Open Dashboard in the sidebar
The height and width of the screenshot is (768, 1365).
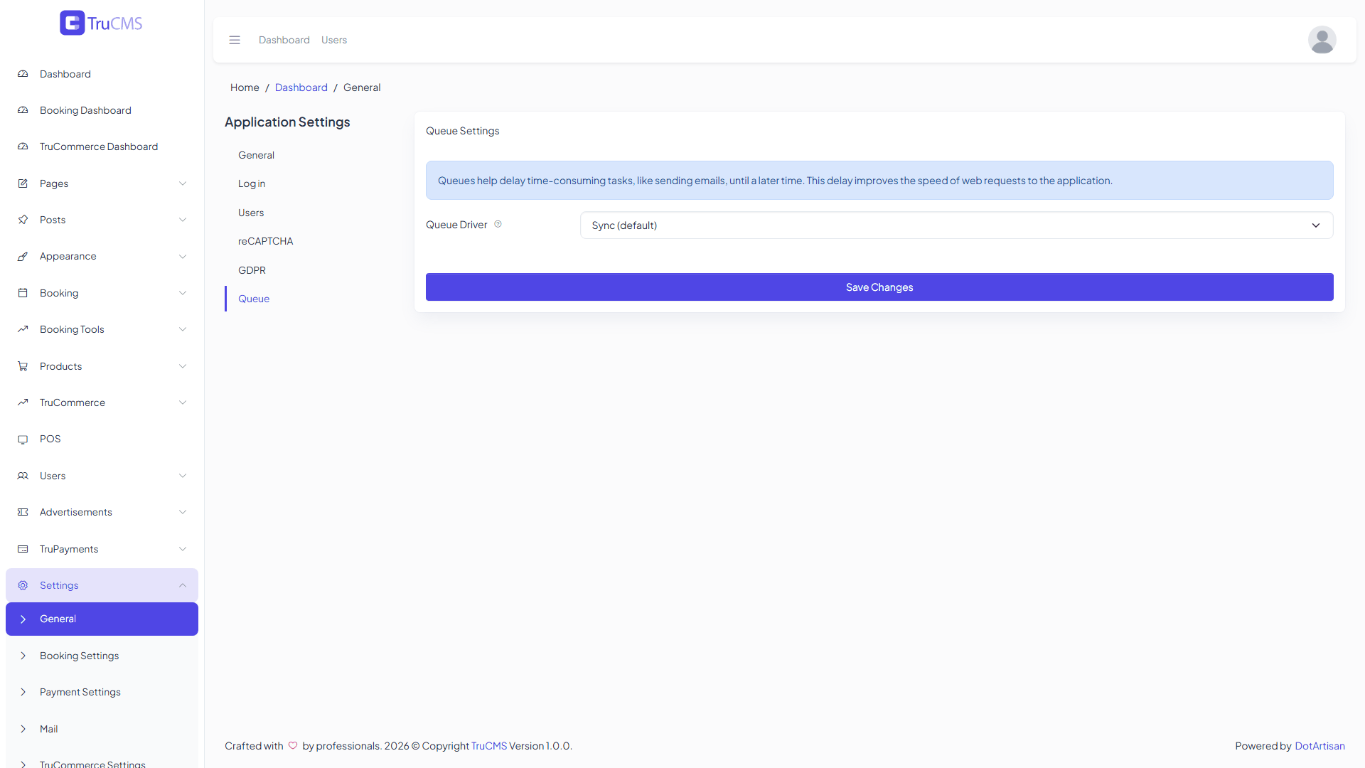click(102, 74)
